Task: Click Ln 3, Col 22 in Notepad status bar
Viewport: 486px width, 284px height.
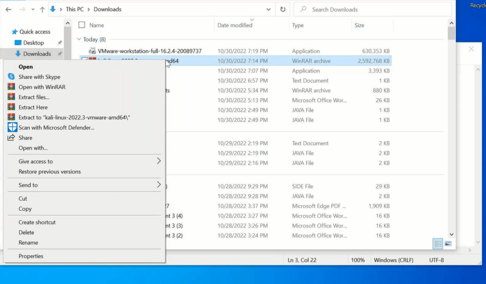Action: 302,260
